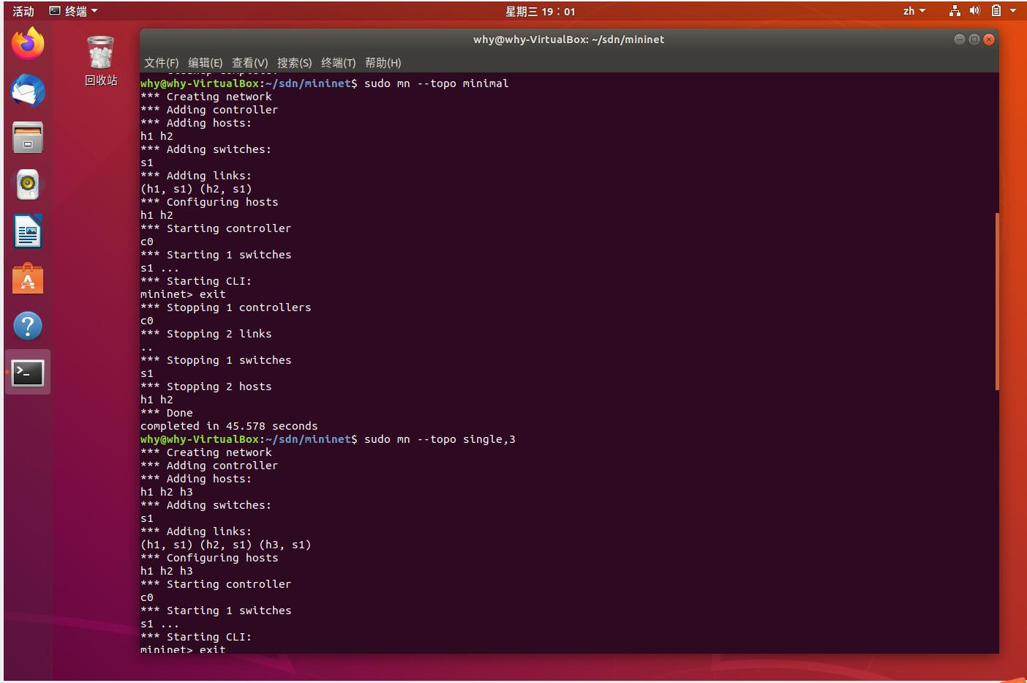
Task: Open the 搜索(S) menu
Action: [294, 63]
